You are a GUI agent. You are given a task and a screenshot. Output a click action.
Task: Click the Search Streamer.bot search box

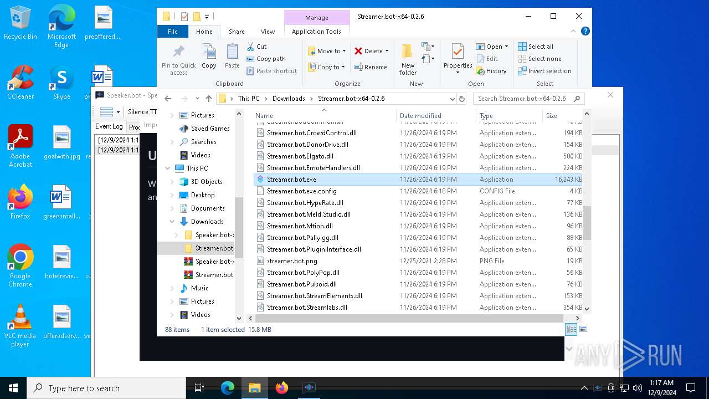point(529,99)
